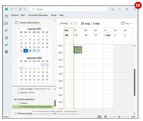Click the augustus 2023 month header

click(34, 29)
